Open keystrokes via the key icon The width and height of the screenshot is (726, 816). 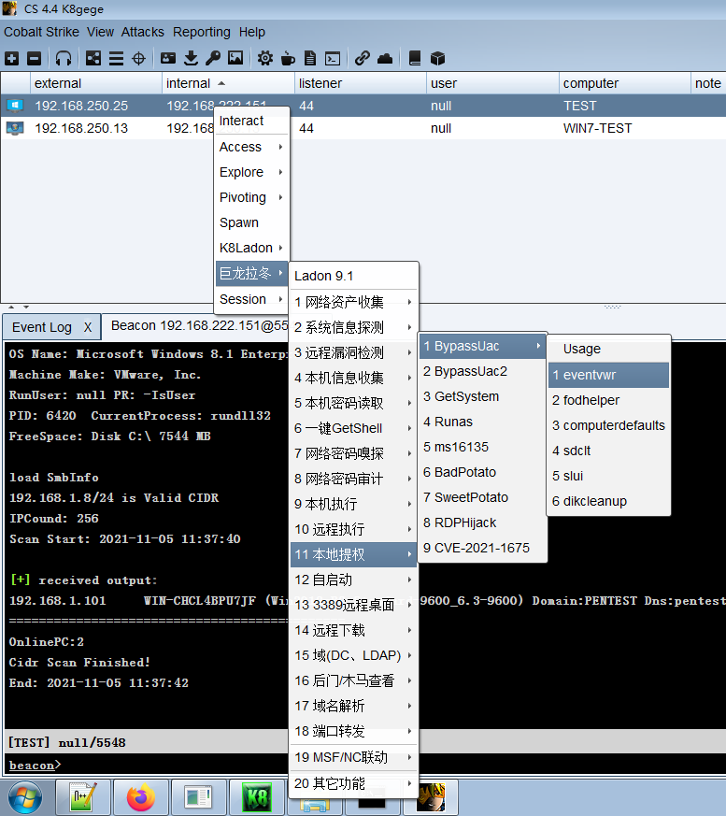[213, 58]
